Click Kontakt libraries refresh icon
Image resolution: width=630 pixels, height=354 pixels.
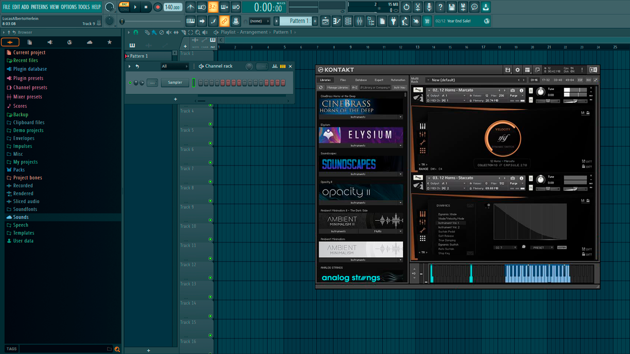pyautogui.click(x=321, y=88)
